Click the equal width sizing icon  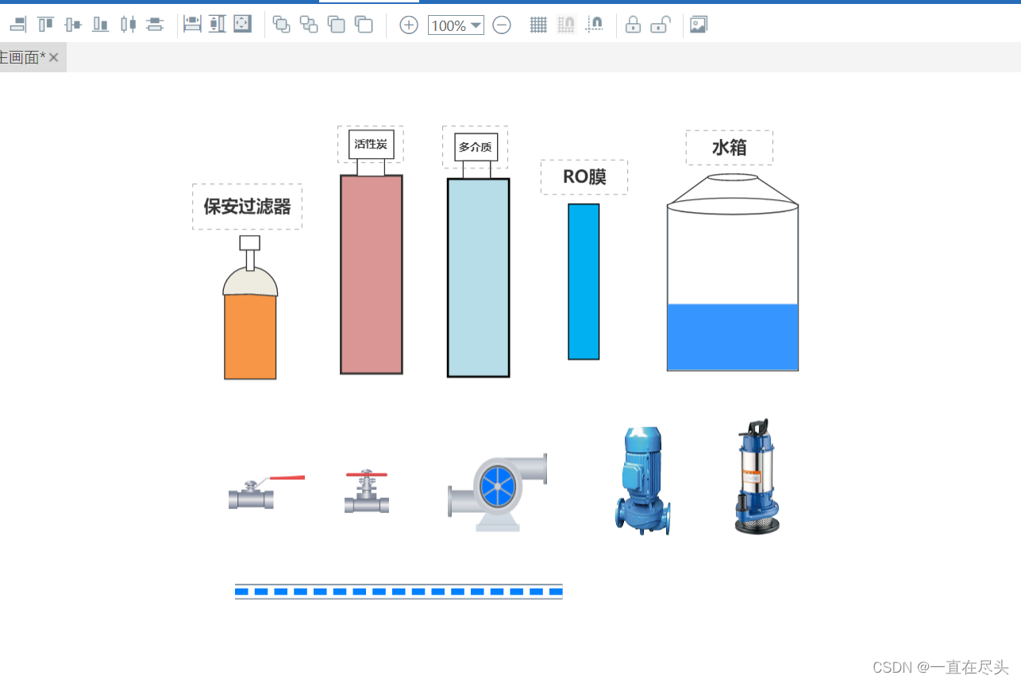pyautogui.click(x=192, y=25)
